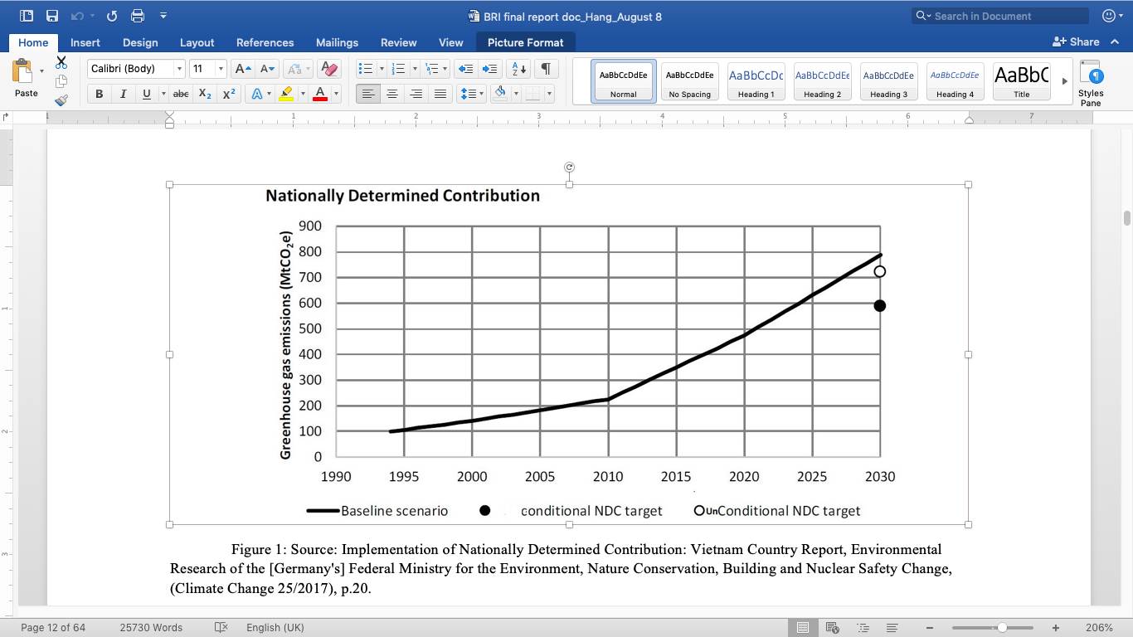Sort text with the A-Z icon

point(520,69)
